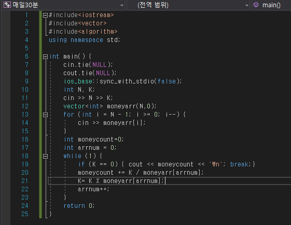
Task: Click line number 21 in the gutter
Action: tap(25, 181)
